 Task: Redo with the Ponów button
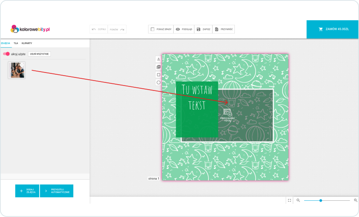[x=117, y=29]
